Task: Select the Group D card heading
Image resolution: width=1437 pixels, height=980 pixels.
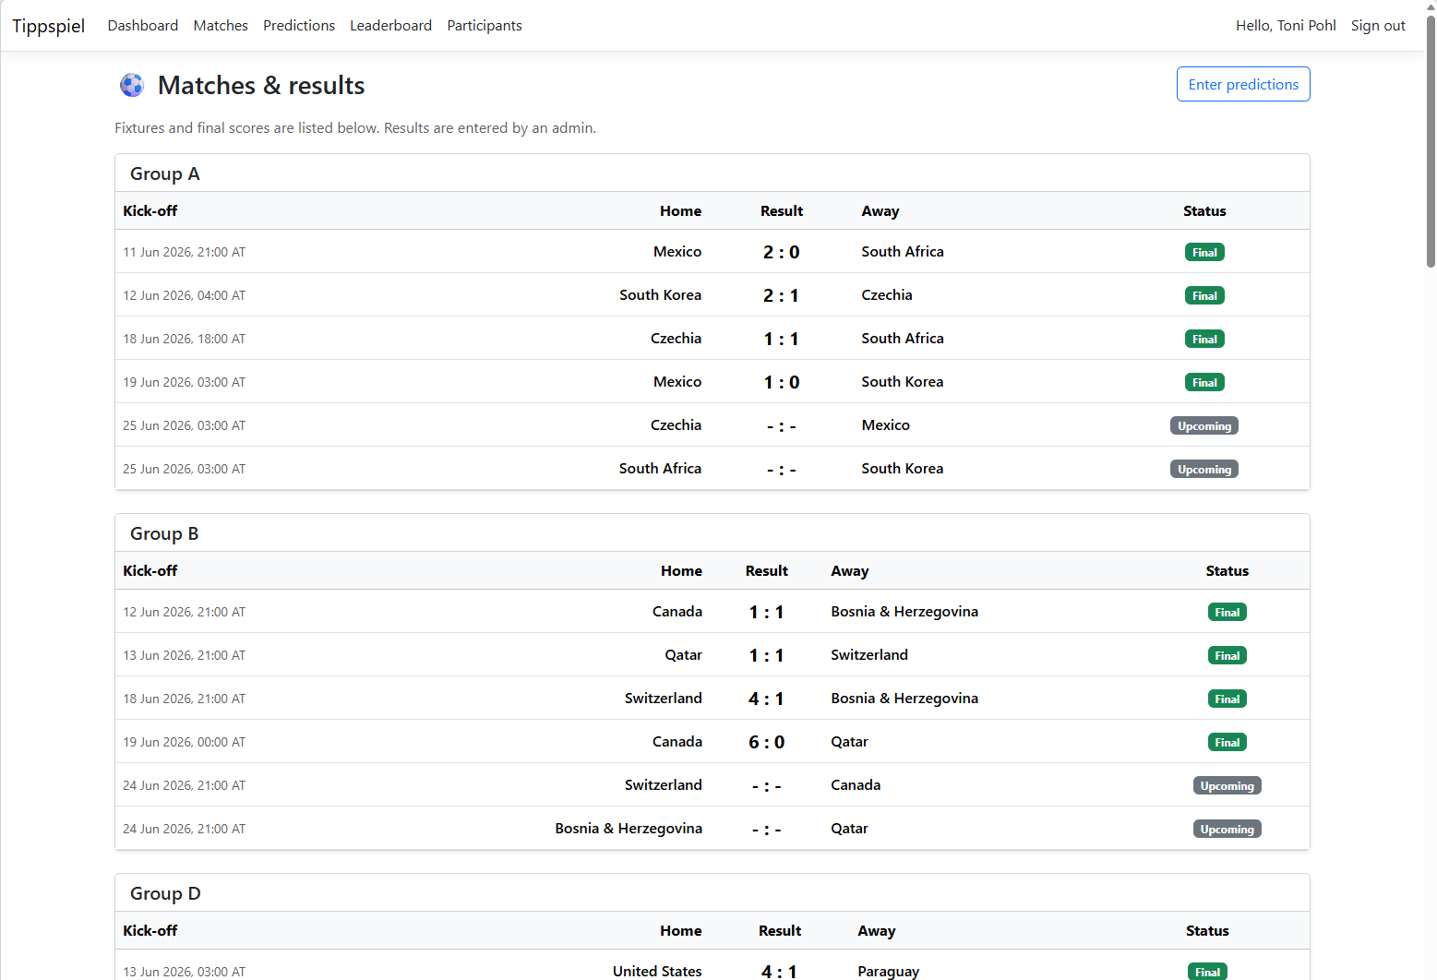Action: (165, 893)
